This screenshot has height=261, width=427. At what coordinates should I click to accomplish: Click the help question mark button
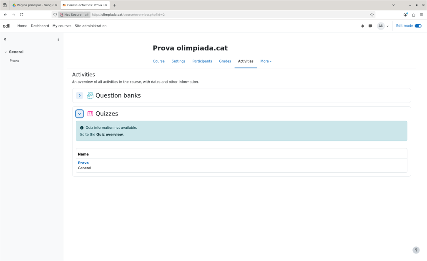click(416, 250)
